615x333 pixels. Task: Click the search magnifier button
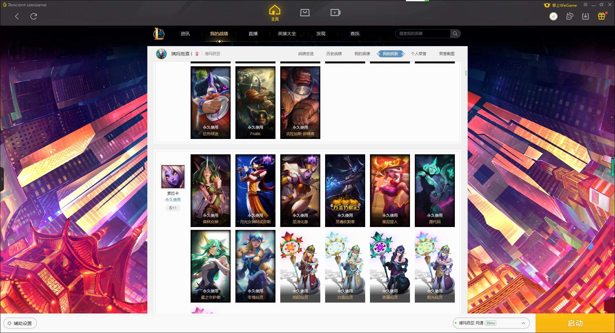click(455, 34)
